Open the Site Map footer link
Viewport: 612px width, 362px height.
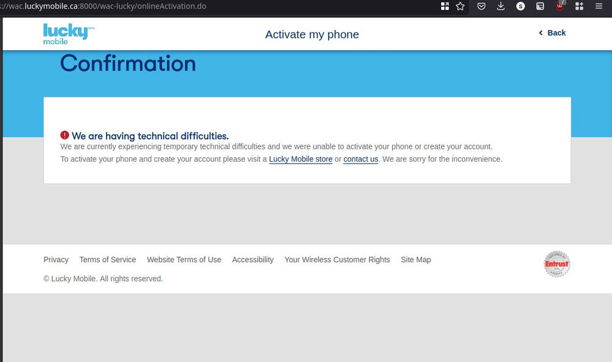click(x=416, y=260)
